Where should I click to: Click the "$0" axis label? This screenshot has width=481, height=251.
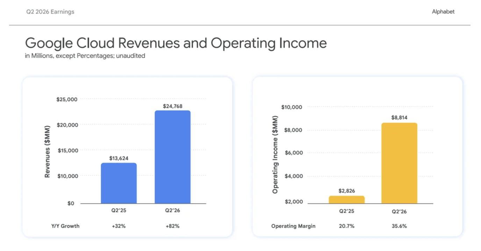(71, 203)
